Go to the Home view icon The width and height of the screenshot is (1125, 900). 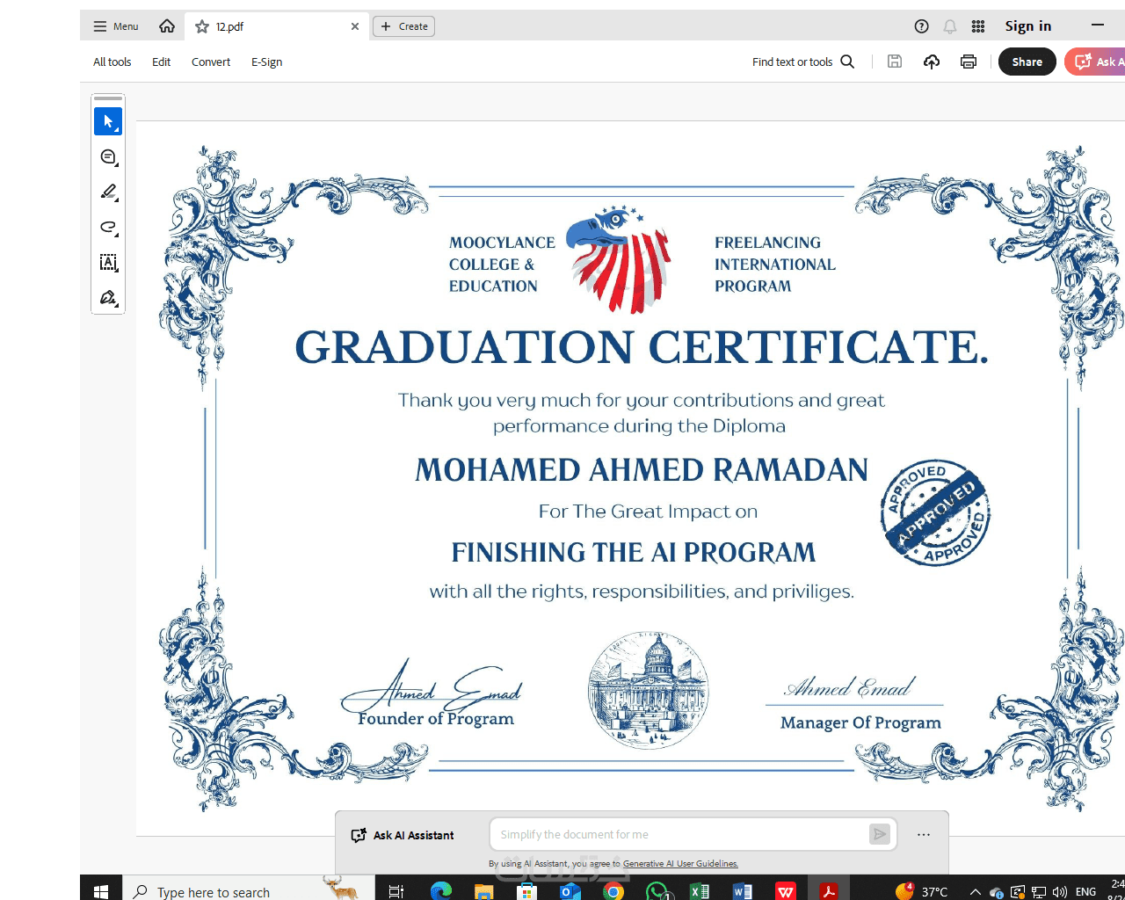167,26
